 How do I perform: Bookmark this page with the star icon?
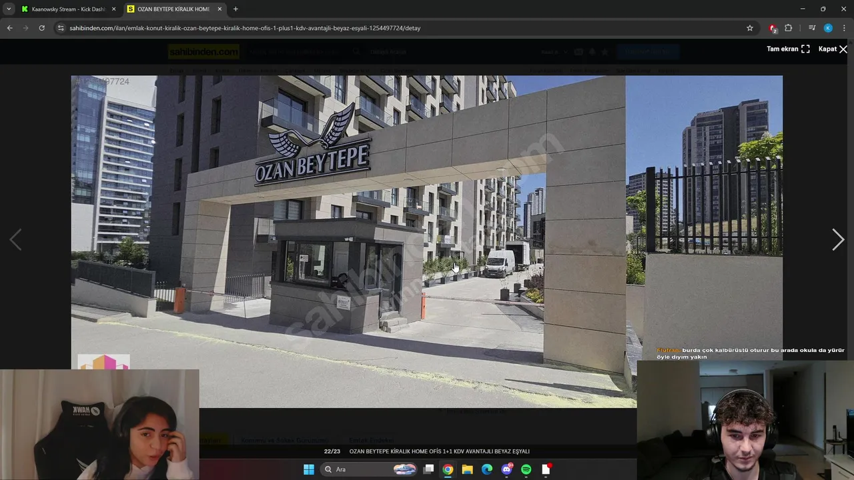(750, 28)
